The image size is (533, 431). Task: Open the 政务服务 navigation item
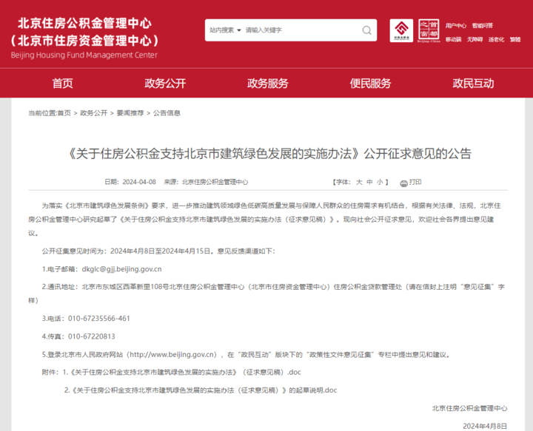(x=268, y=83)
